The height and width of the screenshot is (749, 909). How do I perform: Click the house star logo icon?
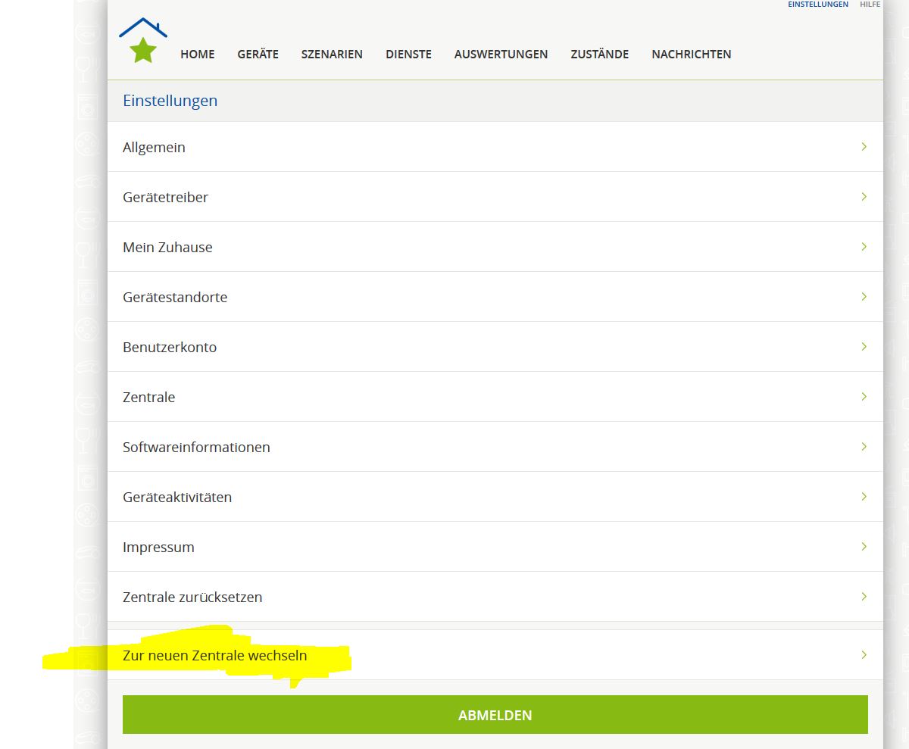(142, 41)
